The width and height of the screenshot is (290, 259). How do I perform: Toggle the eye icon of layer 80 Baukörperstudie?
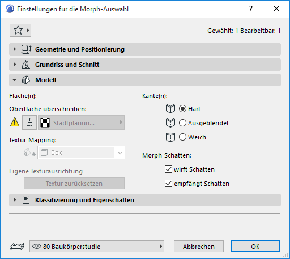coord(37,247)
